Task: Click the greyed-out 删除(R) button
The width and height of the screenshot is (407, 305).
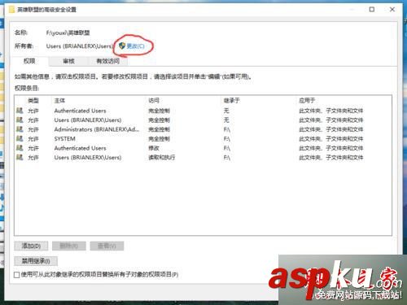Action: (69, 246)
